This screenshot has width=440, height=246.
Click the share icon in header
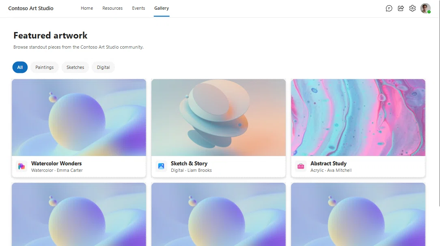(401, 9)
